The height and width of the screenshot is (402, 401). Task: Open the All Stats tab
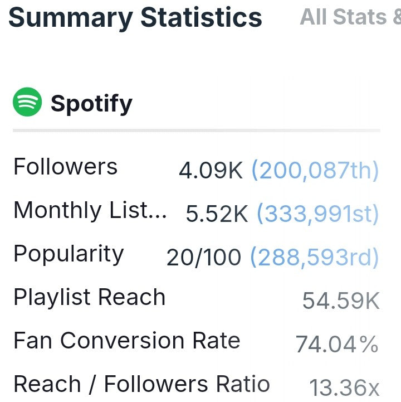coord(350,17)
